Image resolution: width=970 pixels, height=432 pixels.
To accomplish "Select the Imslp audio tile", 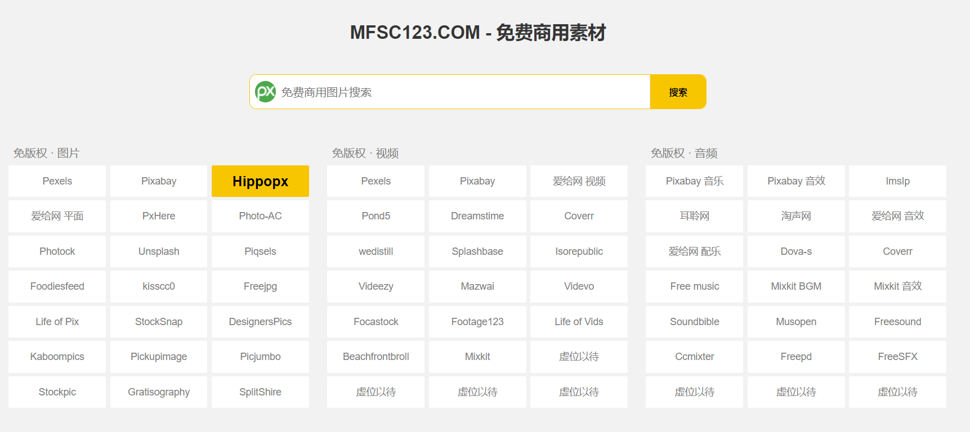I will (x=897, y=181).
